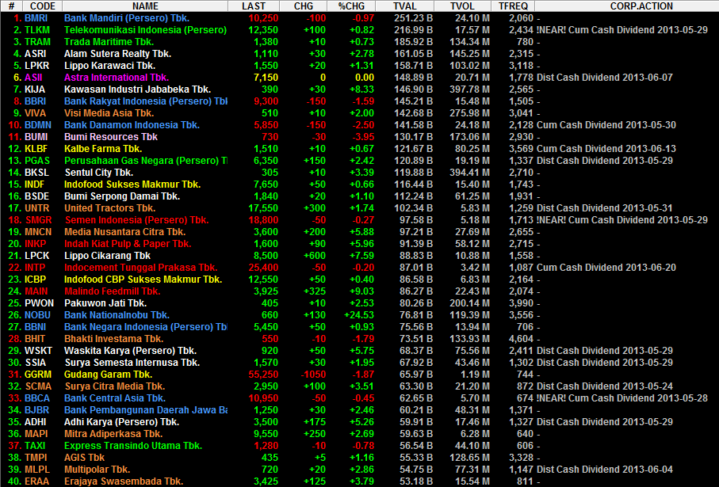This screenshot has height=487, width=719.
Task: Sort by the TVOL column header
Action: [462, 6]
